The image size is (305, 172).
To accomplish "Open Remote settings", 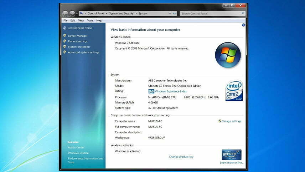I will [x=78, y=41].
